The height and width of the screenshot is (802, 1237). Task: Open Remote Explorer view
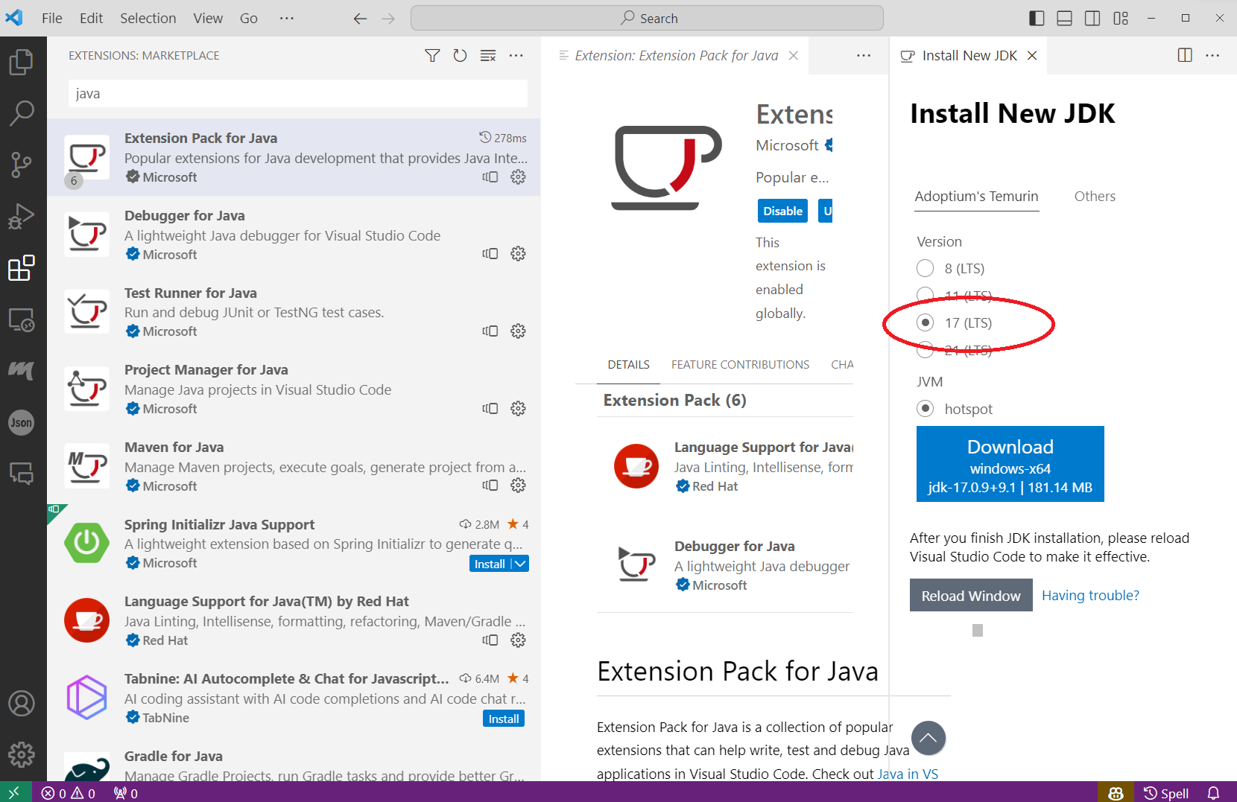point(22,319)
